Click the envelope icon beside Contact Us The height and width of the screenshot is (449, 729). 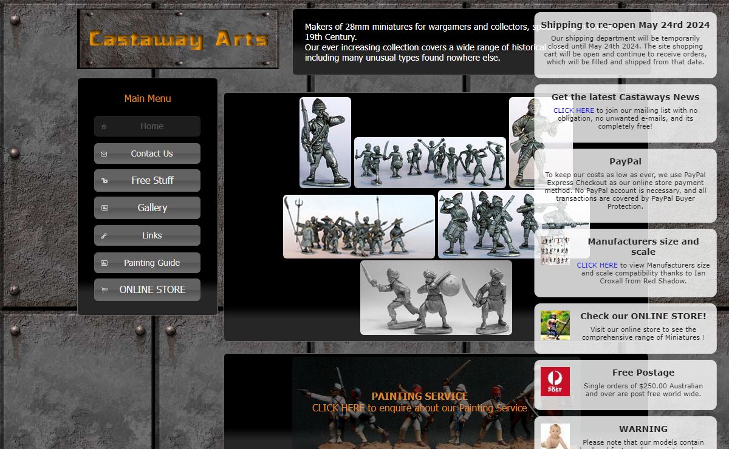pyautogui.click(x=104, y=154)
